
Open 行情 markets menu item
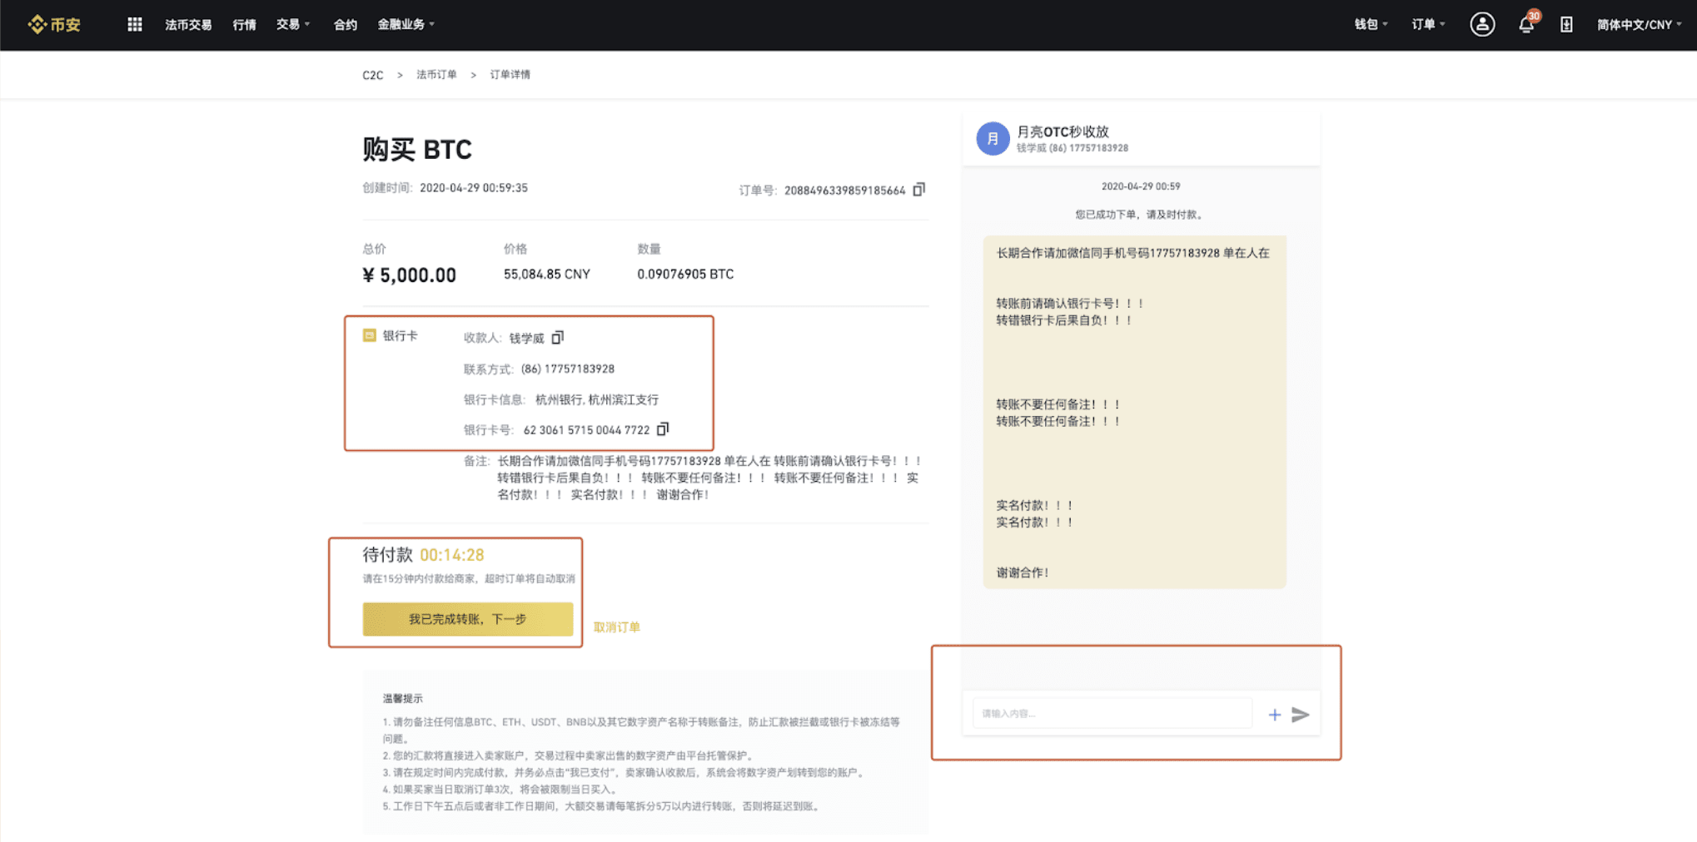tap(244, 24)
